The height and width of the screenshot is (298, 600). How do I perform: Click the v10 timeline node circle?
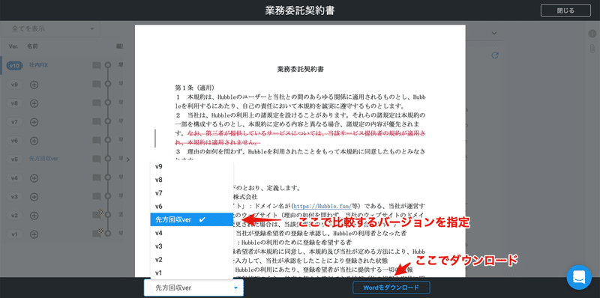[108, 65]
